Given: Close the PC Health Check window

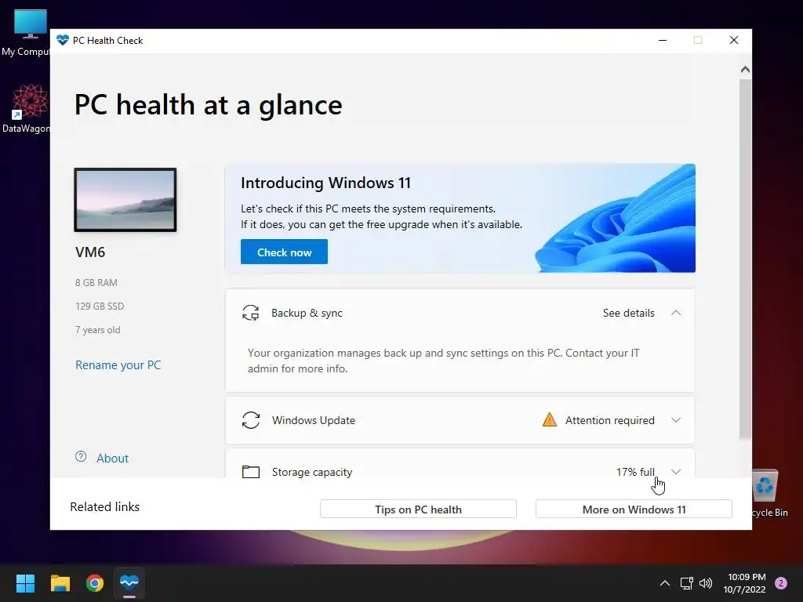Looking at the screenshot, I should point(734,40).
